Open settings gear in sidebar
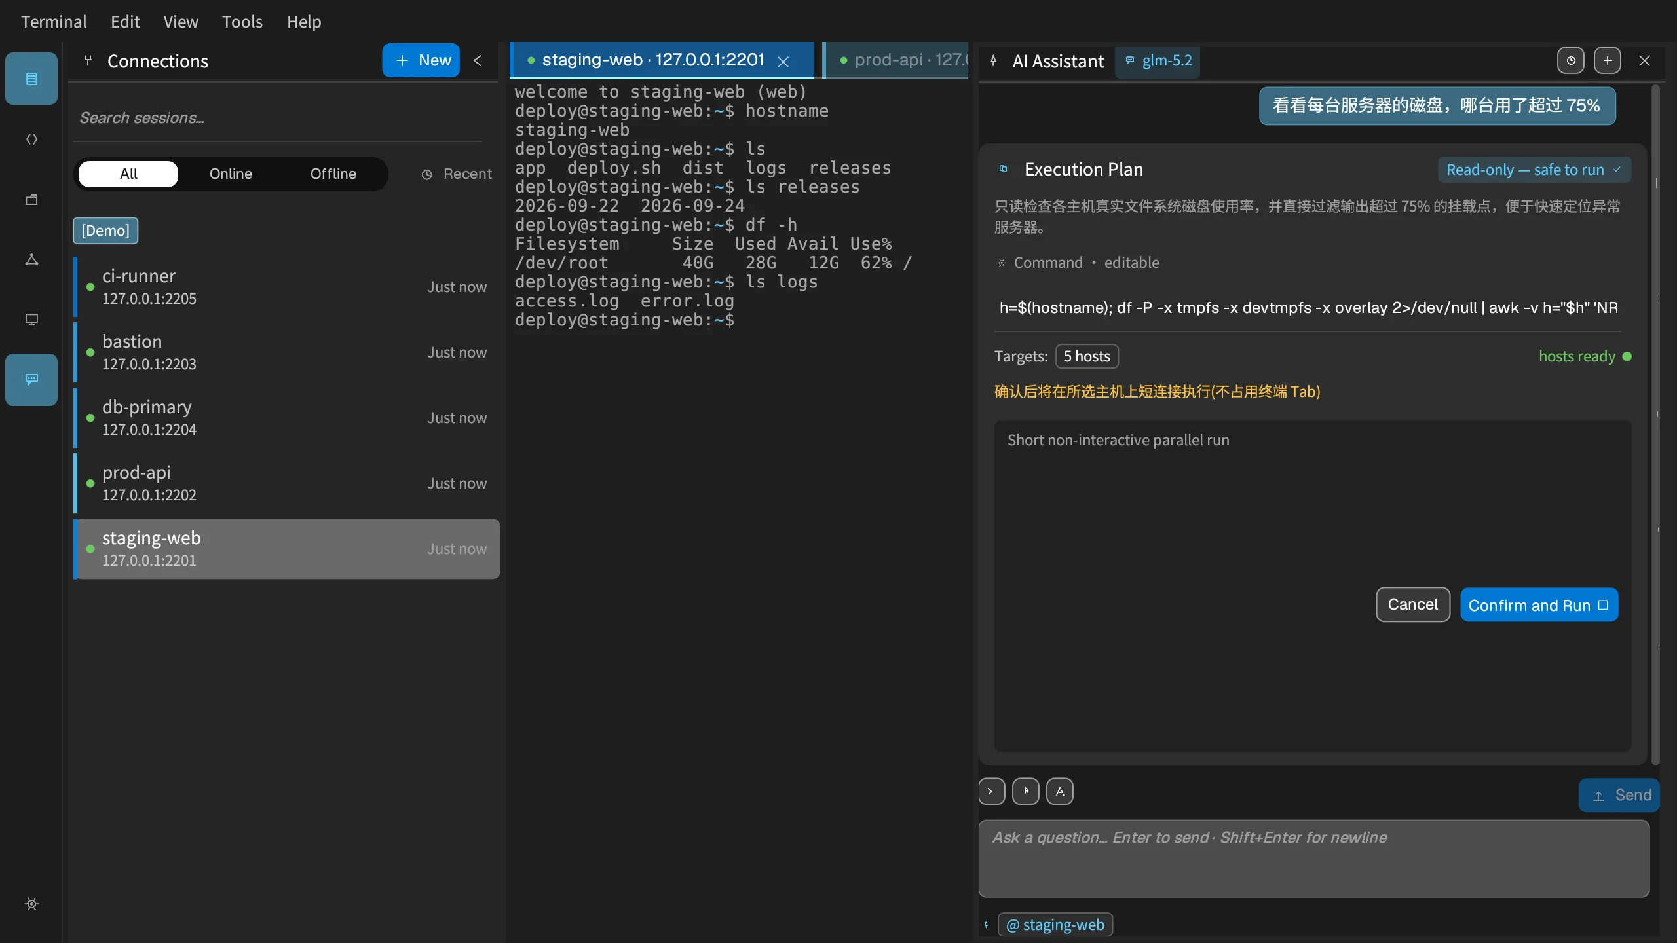This screenshot has width=1677, height=943. 31,904
